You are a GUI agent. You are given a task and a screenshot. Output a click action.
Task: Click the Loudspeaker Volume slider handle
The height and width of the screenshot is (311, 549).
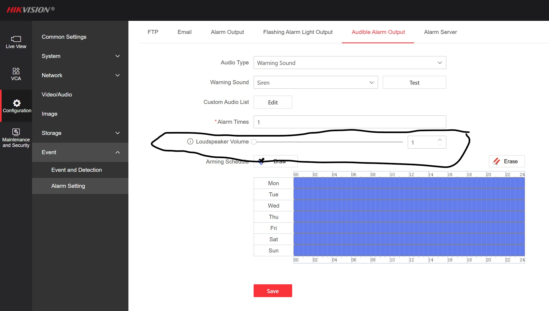[x=254, y=142]
